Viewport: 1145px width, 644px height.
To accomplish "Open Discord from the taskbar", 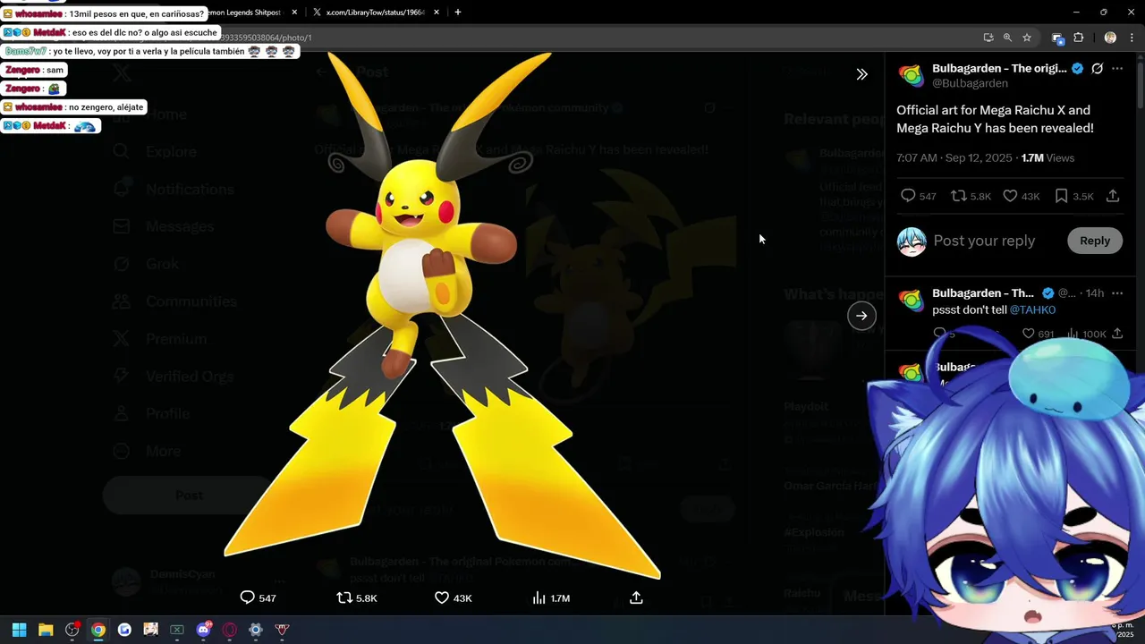I will coord(203,630).
